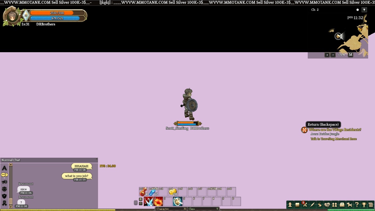Click the dog companion icon

pos(349,205)
